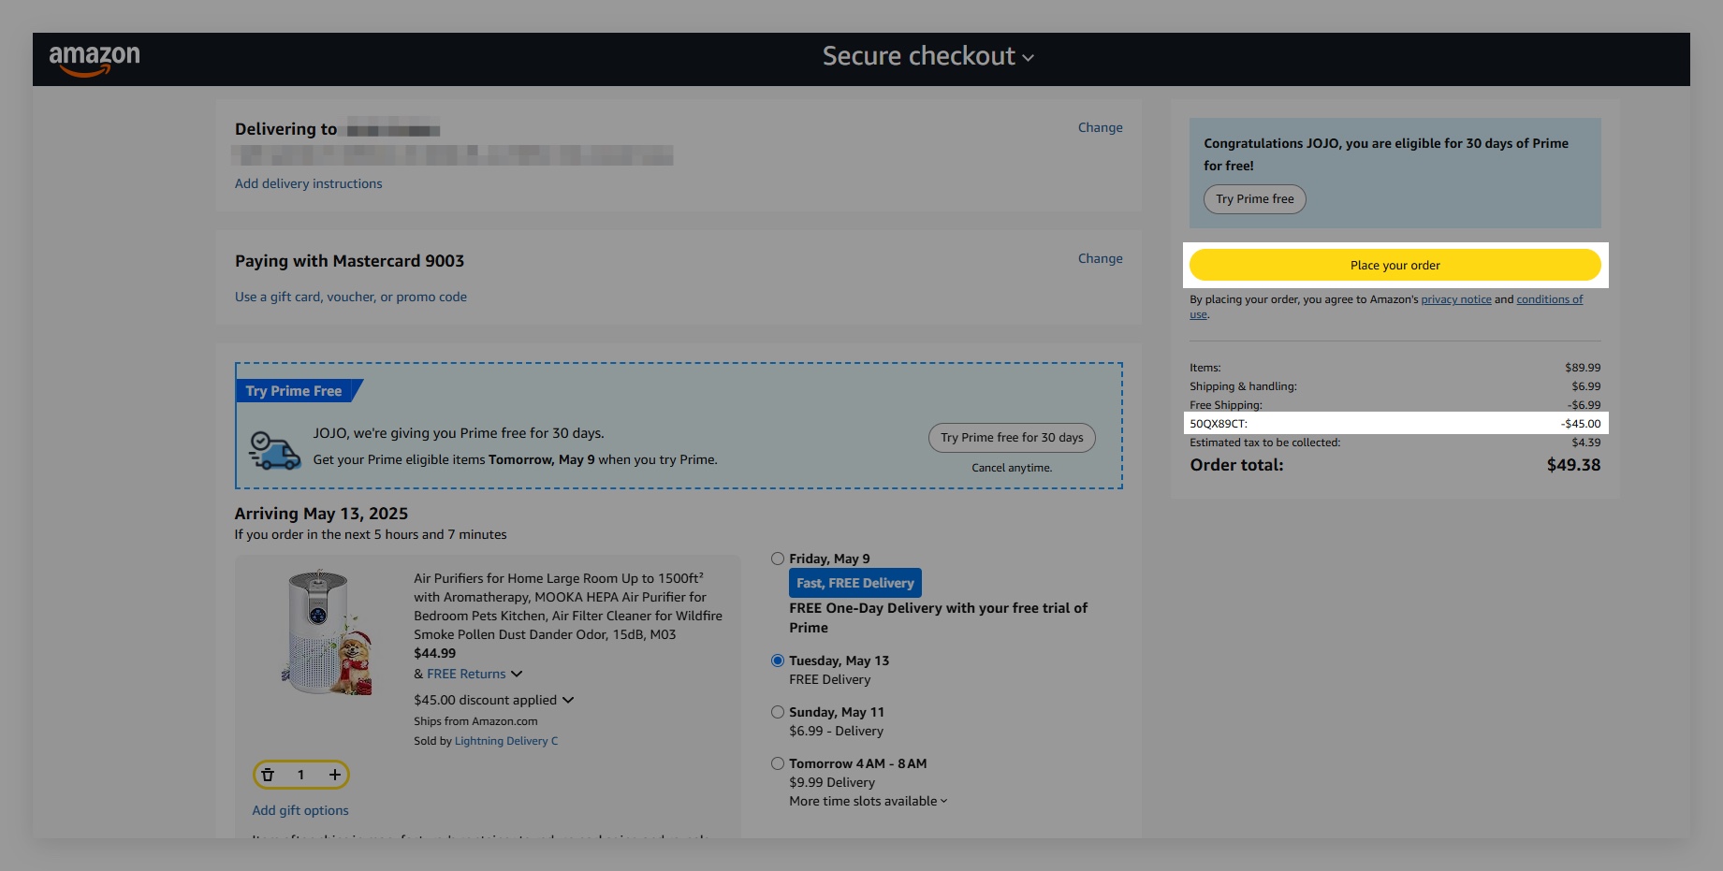This screenshot has width=1723, height=871.
Task: Click the Ships from Amazon.com text
Action: coord(475,721)
